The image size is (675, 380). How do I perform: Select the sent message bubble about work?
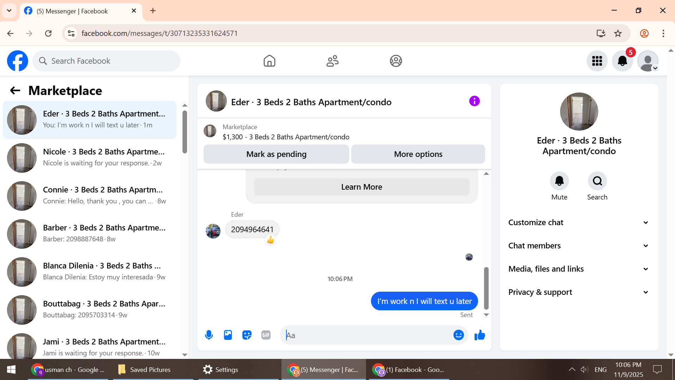[x=424, y=301]
